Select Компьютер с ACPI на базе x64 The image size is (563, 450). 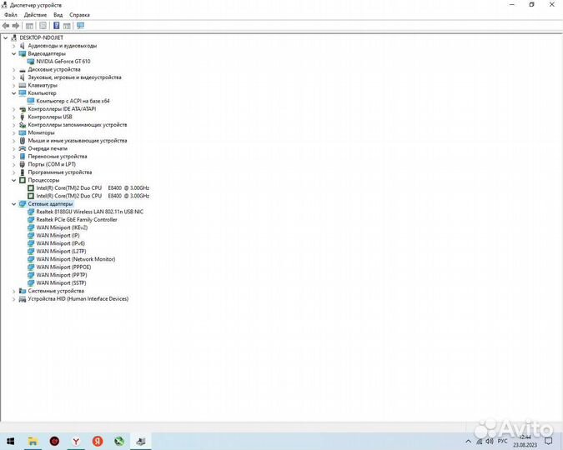coord(73,101)
